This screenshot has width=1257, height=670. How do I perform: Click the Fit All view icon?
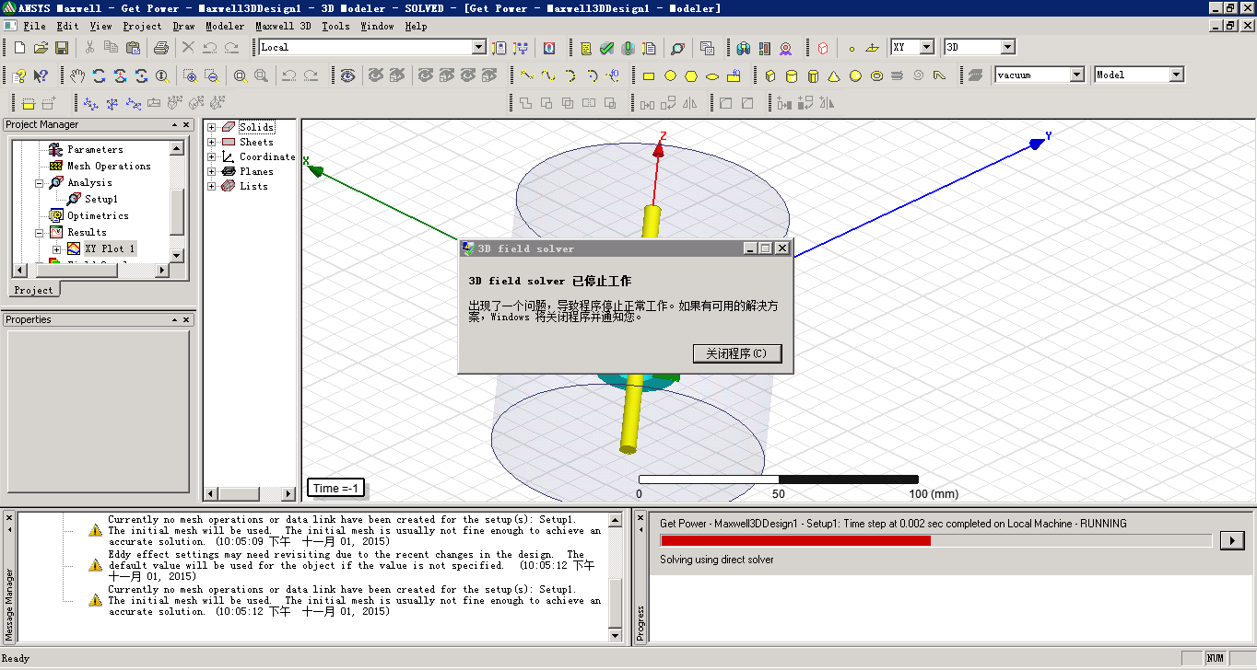[240, 75]
